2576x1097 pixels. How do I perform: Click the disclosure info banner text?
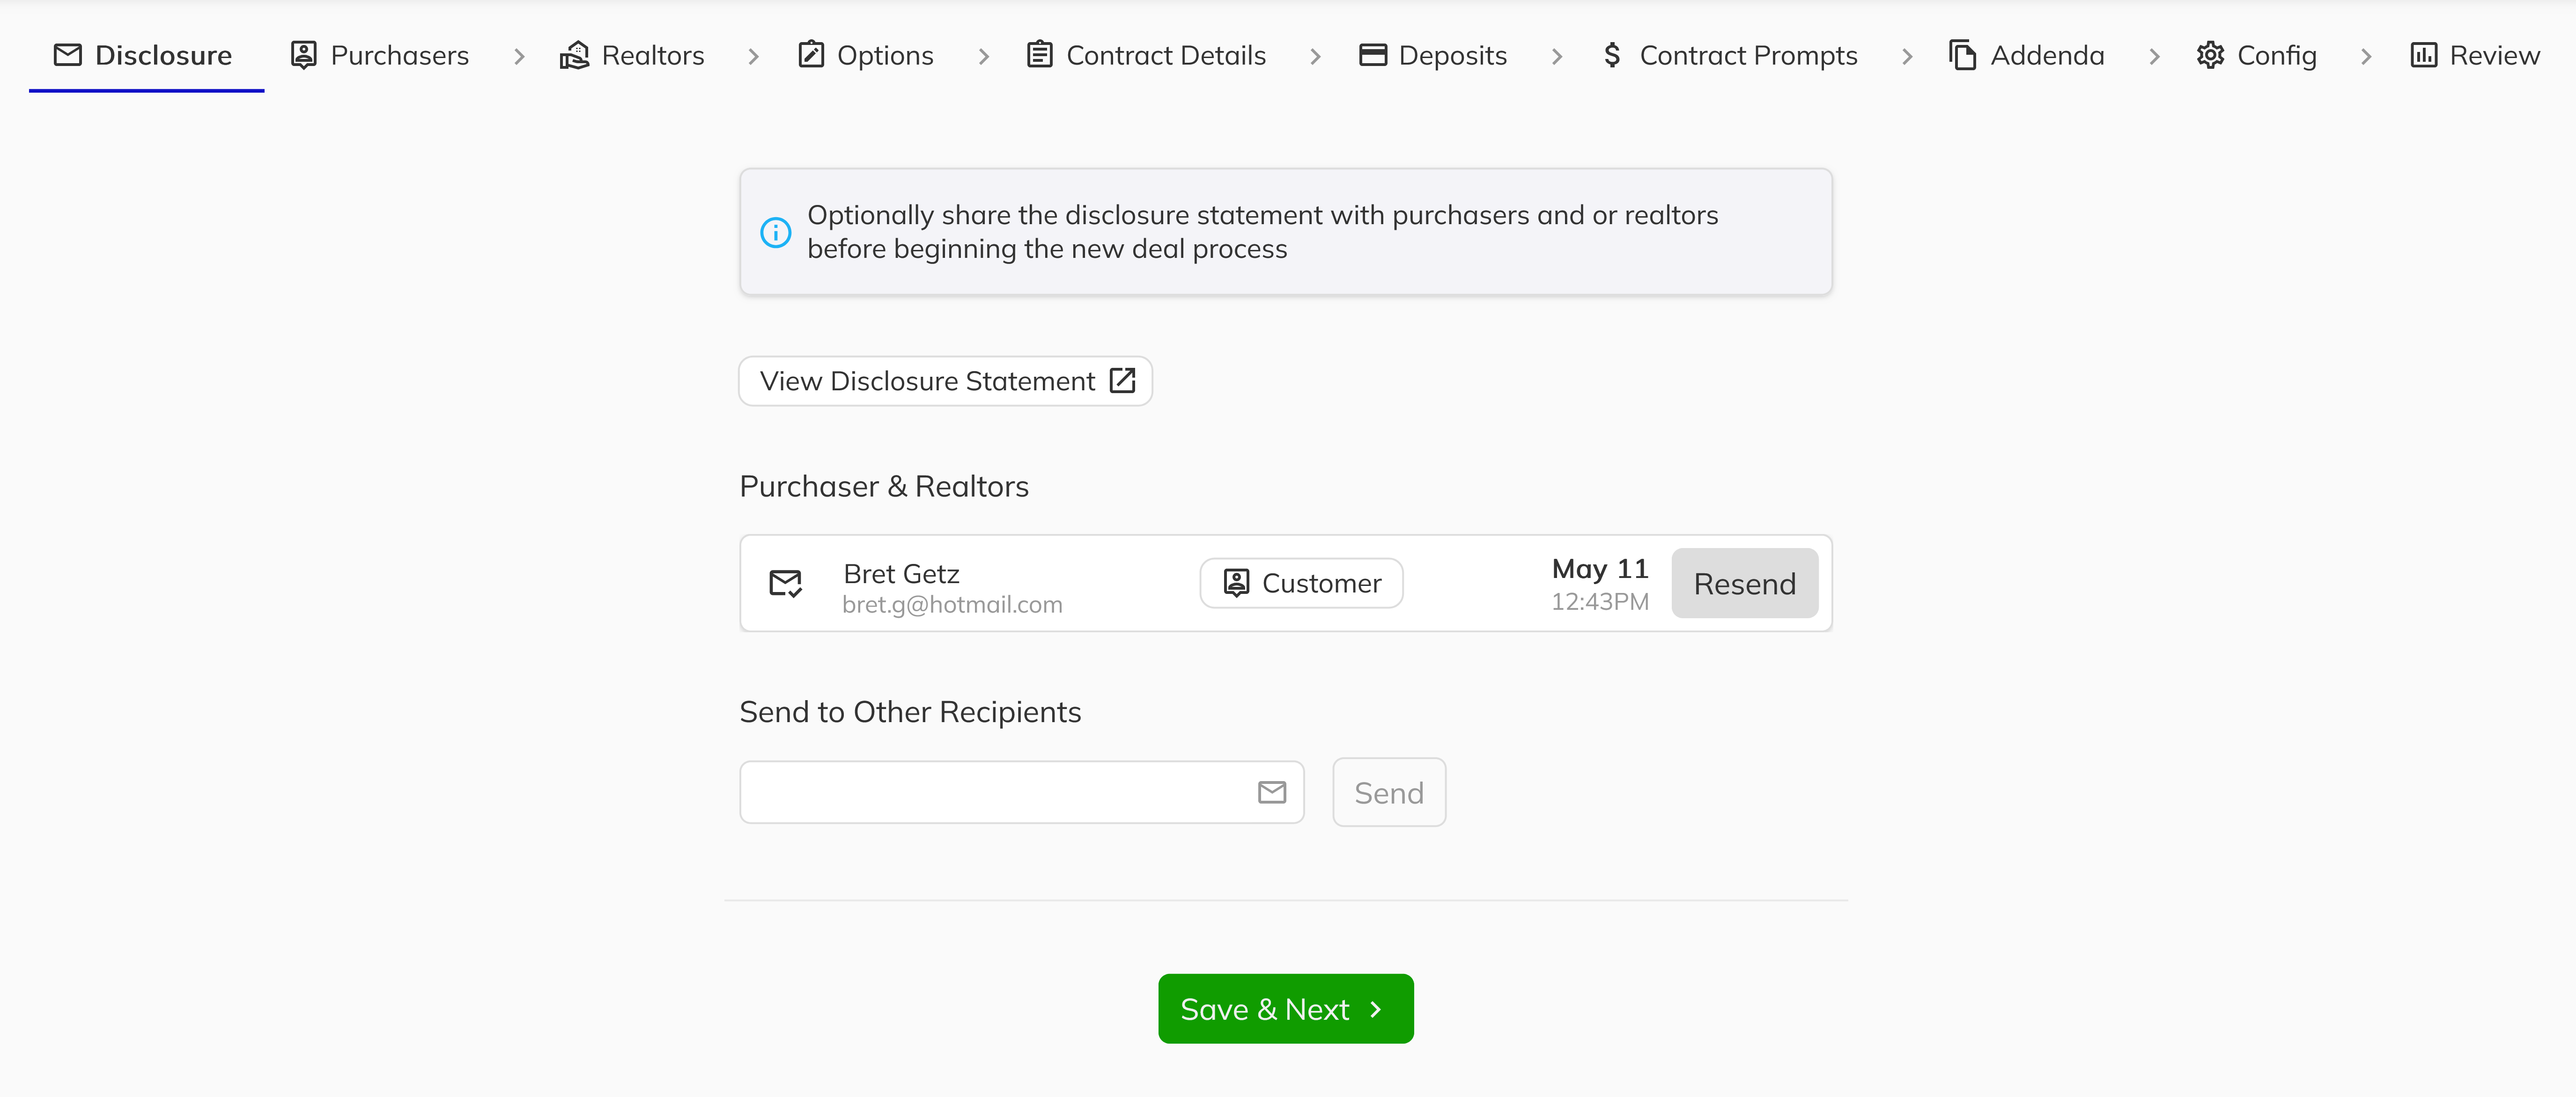point(1263,232)
